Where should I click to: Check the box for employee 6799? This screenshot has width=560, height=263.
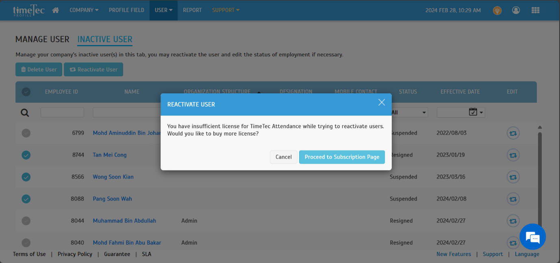point(26,133)
